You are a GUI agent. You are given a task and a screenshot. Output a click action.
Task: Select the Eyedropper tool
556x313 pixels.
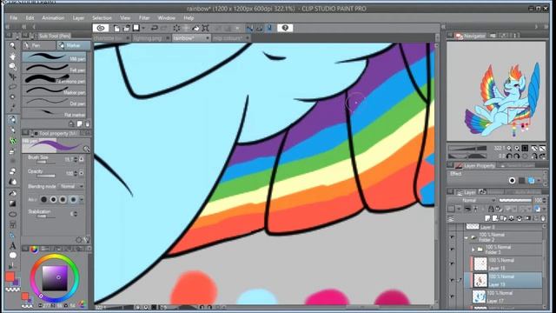12,107
